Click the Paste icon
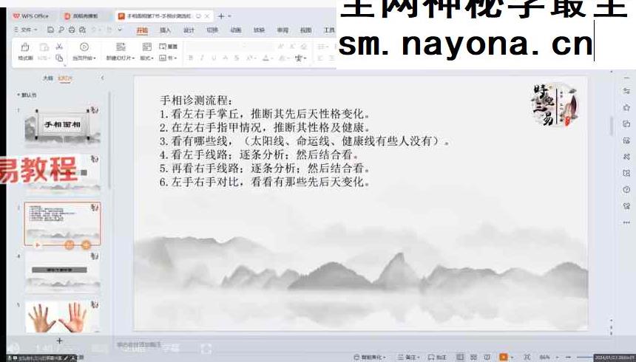636x362 pixels. (x=44, y=47)
